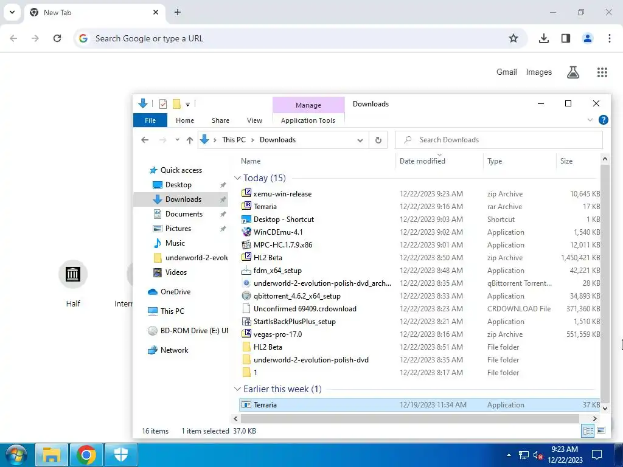This screenshot has height=467, width=623.
Task: Open address bar history dropdown
Action: click(360, 140)
